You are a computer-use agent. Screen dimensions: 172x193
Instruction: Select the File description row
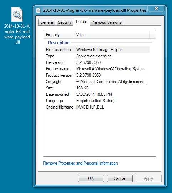[97, 50]
